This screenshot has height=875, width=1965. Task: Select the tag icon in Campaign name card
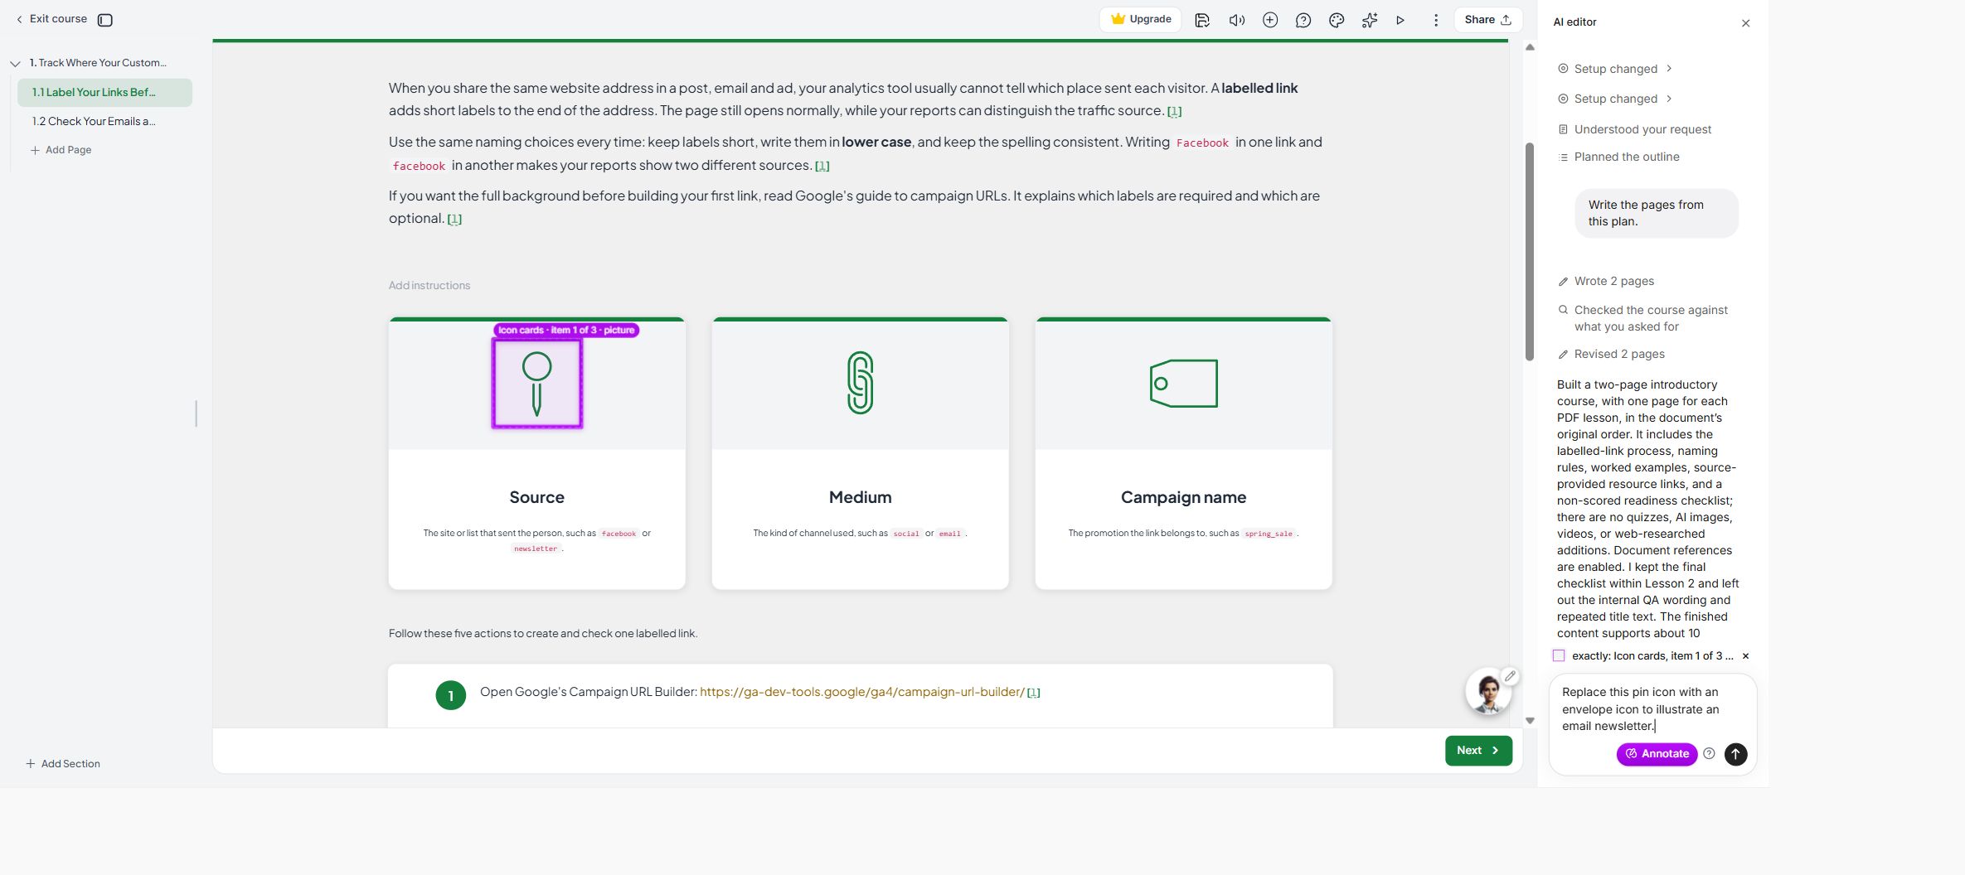point(1184,383)
